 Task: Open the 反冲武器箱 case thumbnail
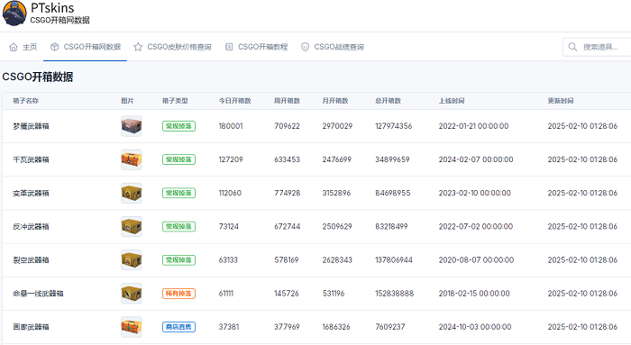[132, 226]
